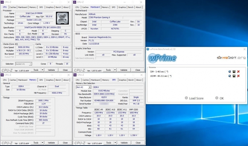Switch to CPU tab in SPD window
This screenshot has width=248, height=146.
(x=77, y=80)
